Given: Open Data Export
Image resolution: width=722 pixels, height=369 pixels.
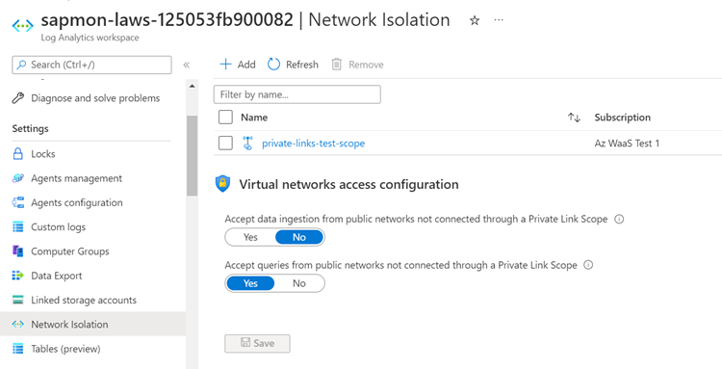Looking at the screenshot, I should point(57,276).
